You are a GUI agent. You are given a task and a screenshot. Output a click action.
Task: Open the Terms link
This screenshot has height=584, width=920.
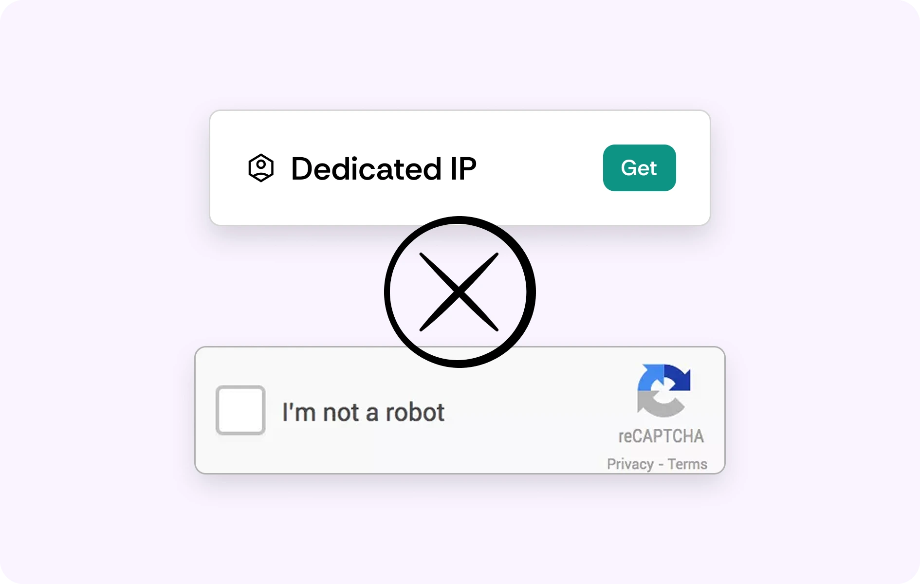pyautogui.click(x=687, y=464)
